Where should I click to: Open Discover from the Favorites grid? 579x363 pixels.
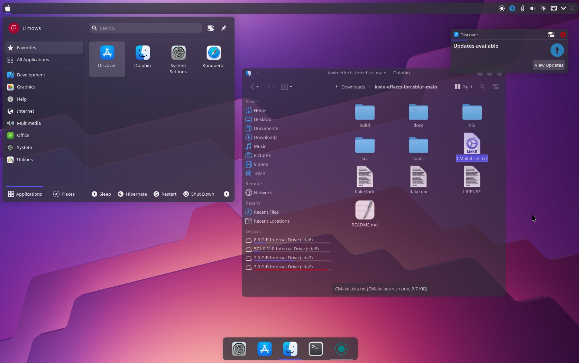click(x=107, y=58)
